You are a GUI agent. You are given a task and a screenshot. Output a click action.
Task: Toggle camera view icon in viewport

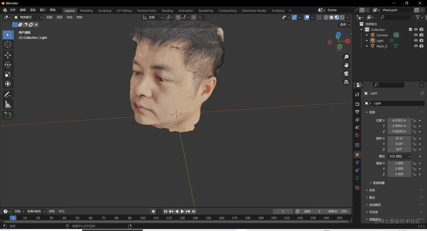click(x=346, y=73)
